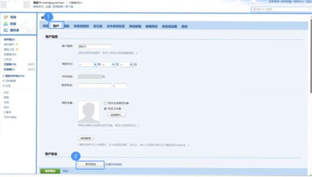Click the star icon beside 星标邮件
This screenshot has width=312, height=177.
click(17, 44)
